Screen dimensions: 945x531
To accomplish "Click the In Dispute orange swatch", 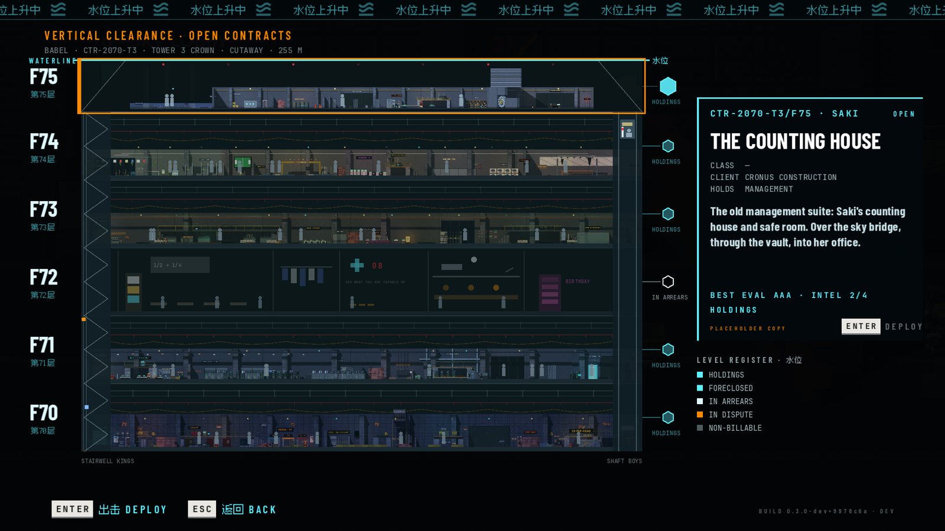I will tap(700, 415).
